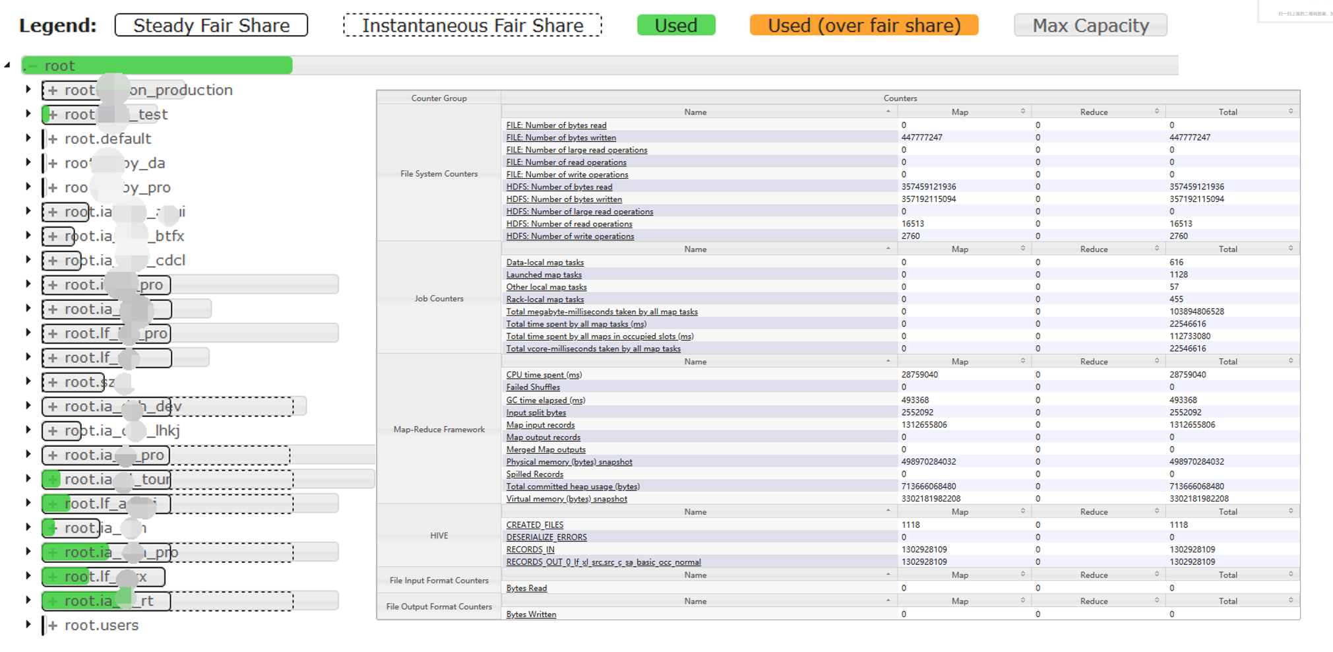The height and width of the screenshot is (652, 1333).
Task: Sort File System Counters by Reduce column
Action: coord(1098,112)
